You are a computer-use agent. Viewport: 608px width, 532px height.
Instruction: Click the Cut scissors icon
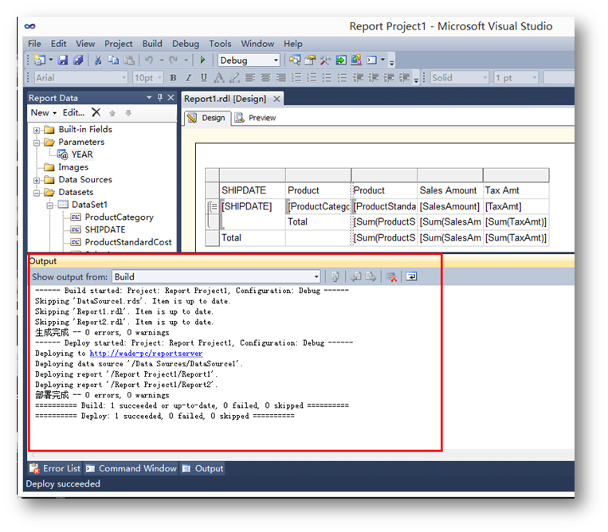(x=98, y=60)
